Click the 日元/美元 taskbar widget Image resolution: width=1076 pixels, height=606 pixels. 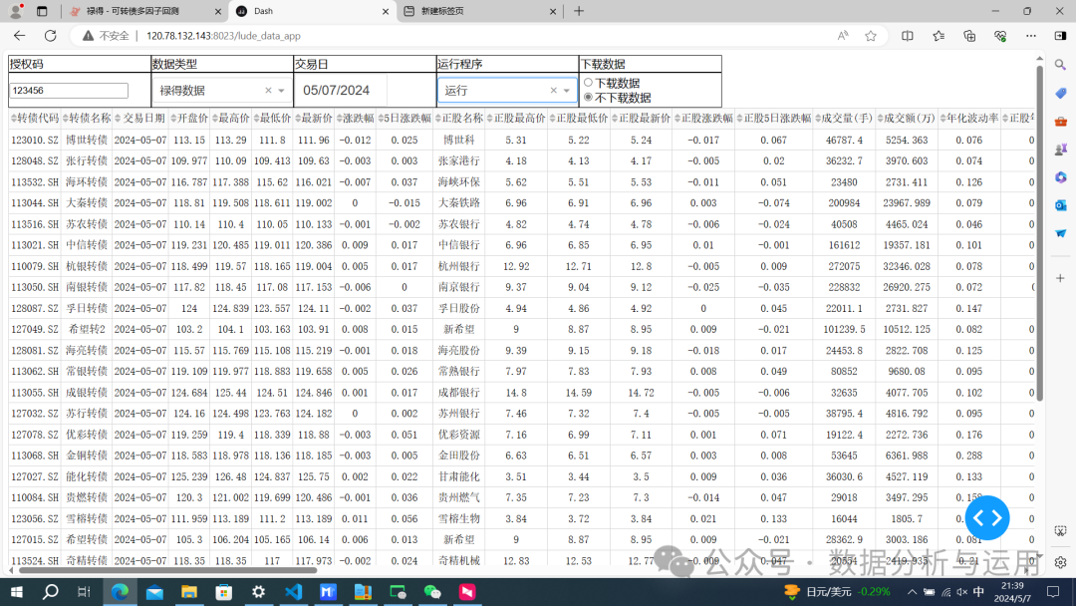(837, 592)
